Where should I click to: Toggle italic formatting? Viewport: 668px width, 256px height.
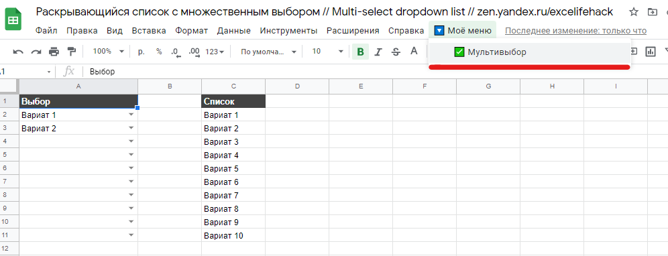pos(378,52)
